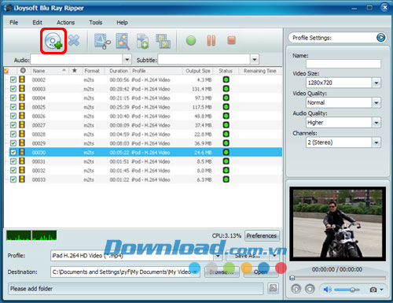Open the Effects wand tool icon
The width and height of the screenshot is (393, 303).
coord(123,41)
